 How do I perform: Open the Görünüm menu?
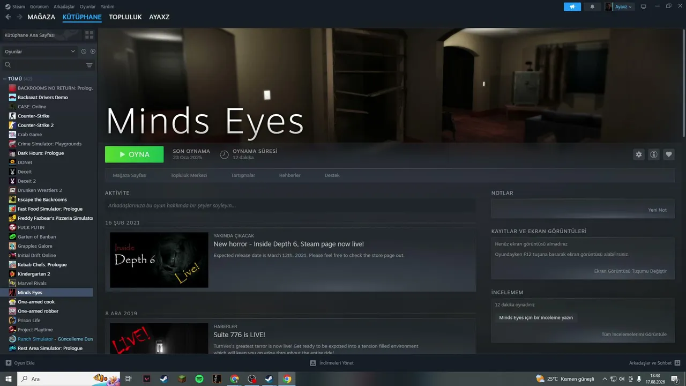coord(39,6)
